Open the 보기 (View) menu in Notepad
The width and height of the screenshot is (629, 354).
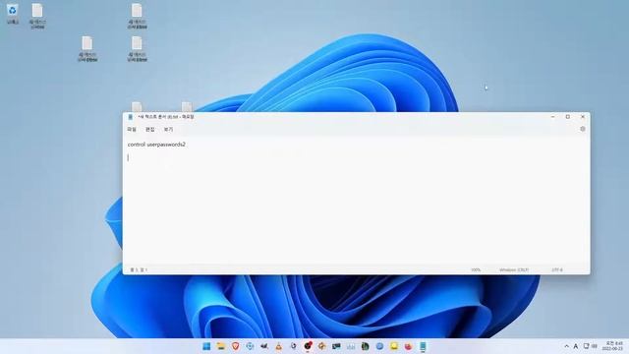pyautogui.click(x=168, y=129)
